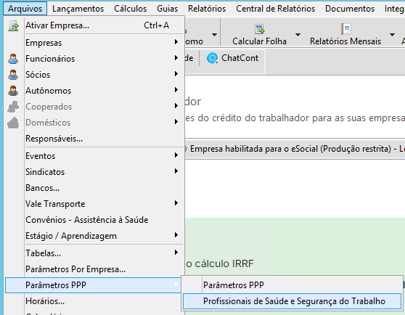This screenshot has width=405, height=315.
Task: Expand the Eventos submenu
Action: pos(94,156)
